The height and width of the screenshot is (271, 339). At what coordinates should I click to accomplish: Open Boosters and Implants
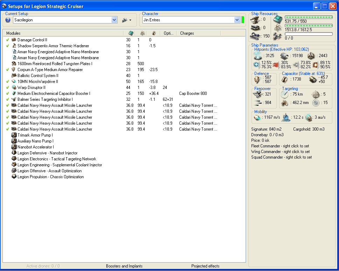tap(124, 266)
